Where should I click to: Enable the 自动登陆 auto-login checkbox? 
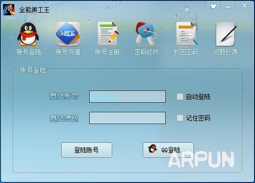click(x=180, y=97)
